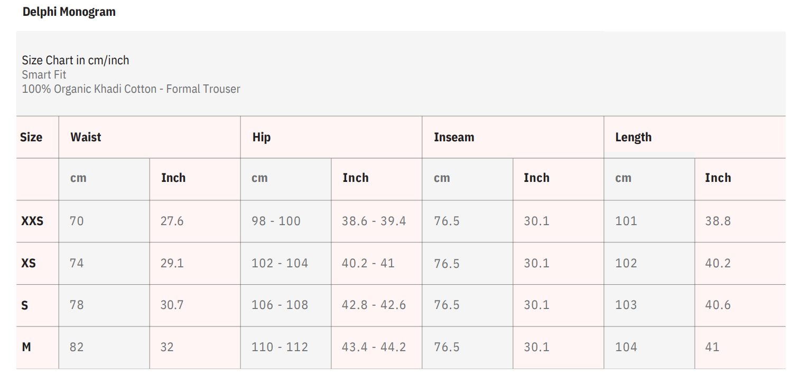Select the Inseam column header
The height and width of the screenshot is (377, 799).
click(x=454, y=138)
